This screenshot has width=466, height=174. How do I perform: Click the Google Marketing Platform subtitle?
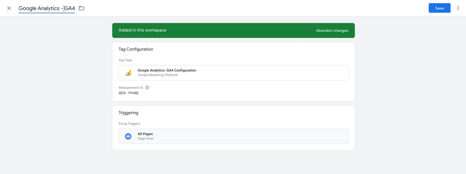click(158, 75)
